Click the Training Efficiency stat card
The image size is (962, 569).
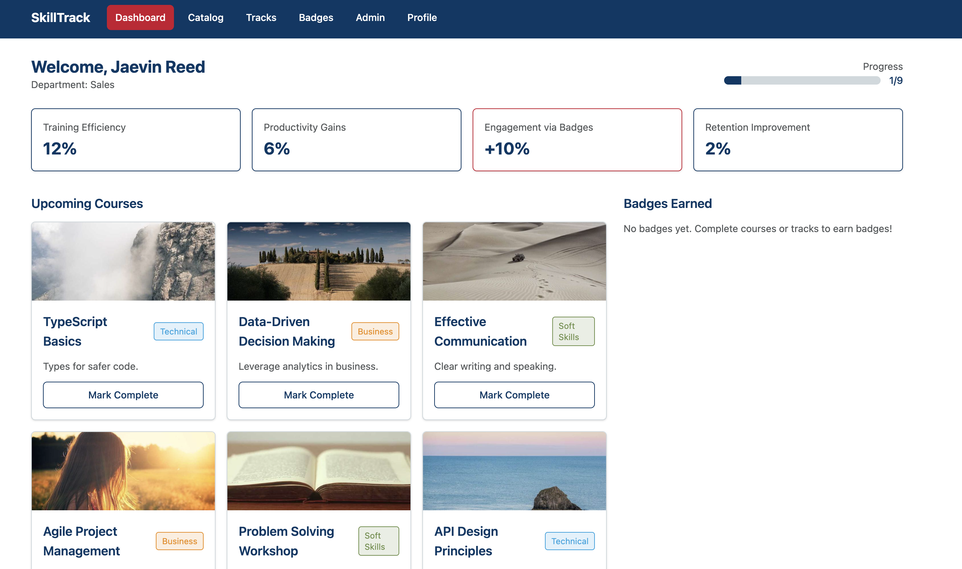pyautogui.click(x=136, y=139)
